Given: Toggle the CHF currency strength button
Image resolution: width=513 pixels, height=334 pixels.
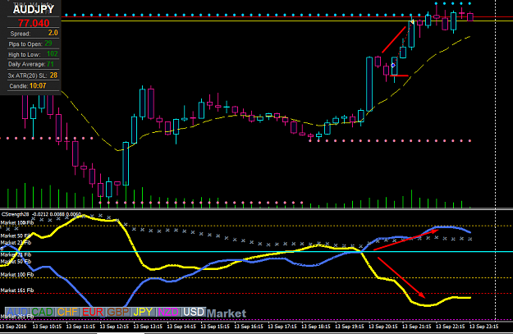Looking at the screenshot, I should click(x=68, y=312).
